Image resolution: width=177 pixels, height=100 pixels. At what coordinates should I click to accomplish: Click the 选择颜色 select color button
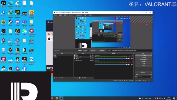pyautogui.click(x=102, y=51)
